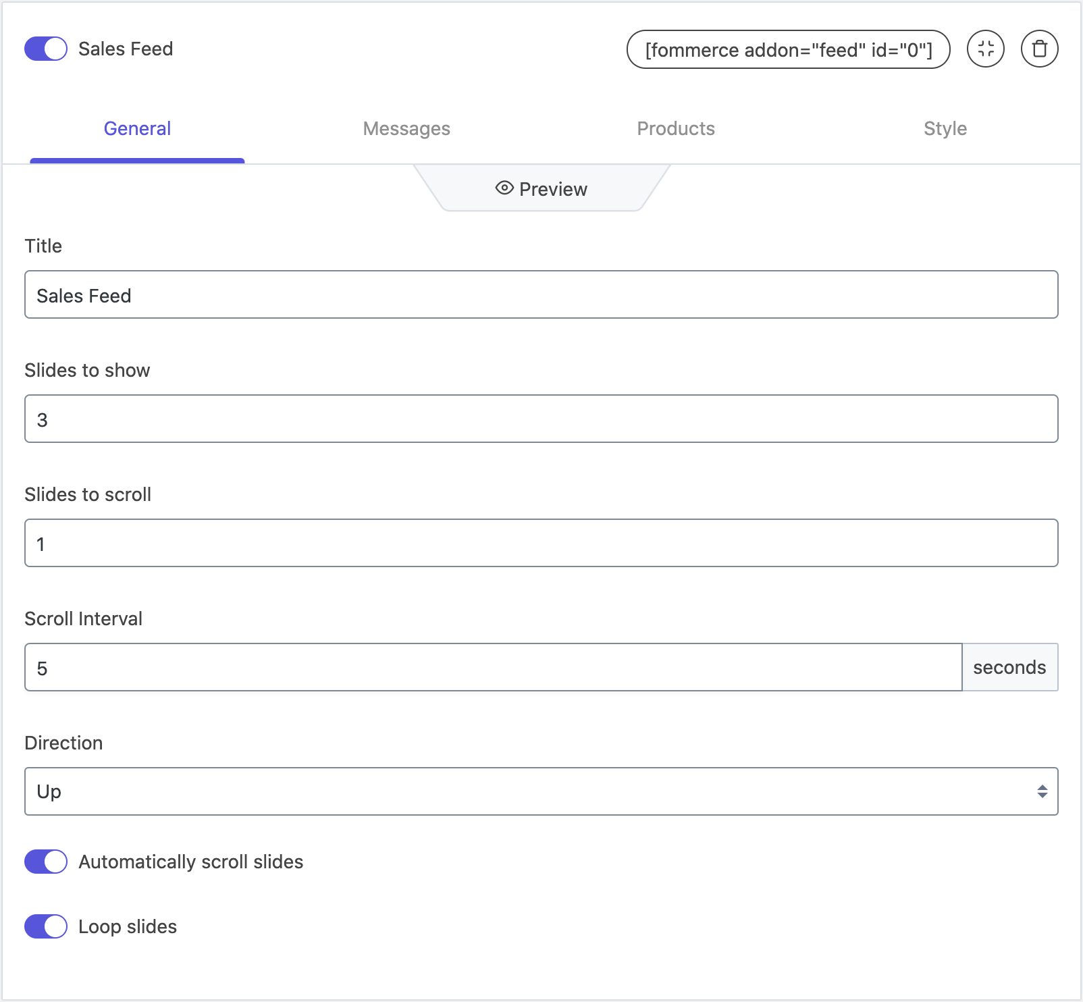Disable Automatically scroll slides toggle
Image resolution: width=1083 pixels, height=1002 pixels.
pos(46,862)
